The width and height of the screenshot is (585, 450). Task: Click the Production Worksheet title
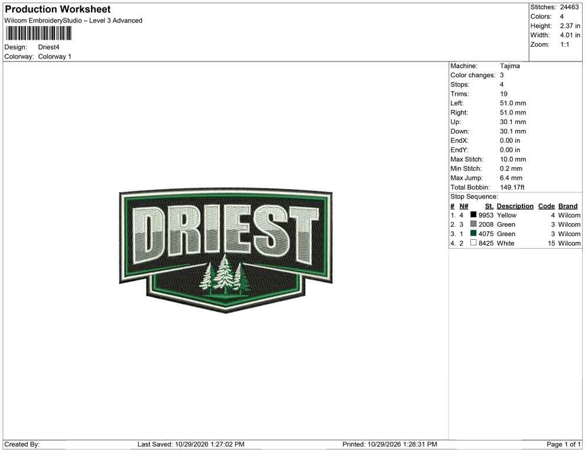click(x=57, y=9)
